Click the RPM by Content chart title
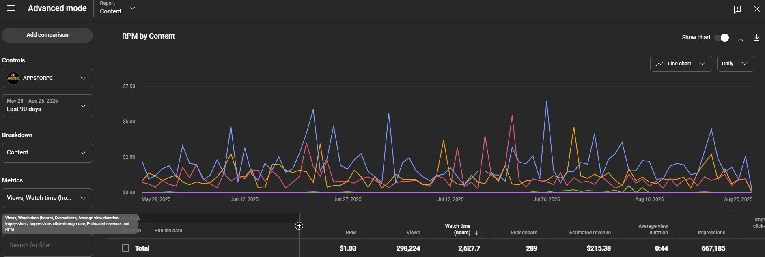Viewport: 765px width, 257px height. point(149,36)
